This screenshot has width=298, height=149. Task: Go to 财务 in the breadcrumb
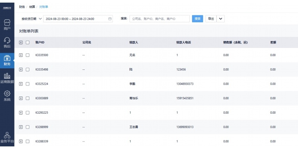(22, 7)
